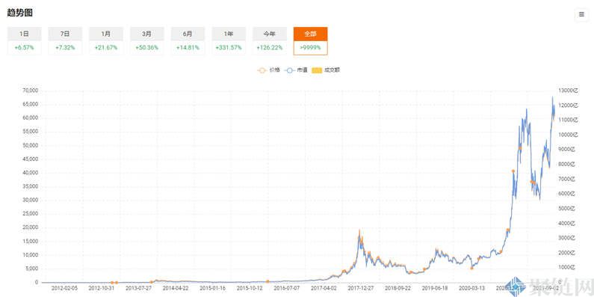Screen dimensions: 594x297
Task: Click the 8000亿 market cap axis label
Action: click(566, 165)
